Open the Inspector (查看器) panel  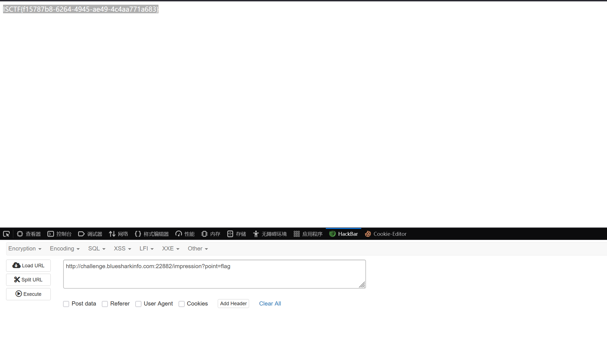[x=29, y=234]
